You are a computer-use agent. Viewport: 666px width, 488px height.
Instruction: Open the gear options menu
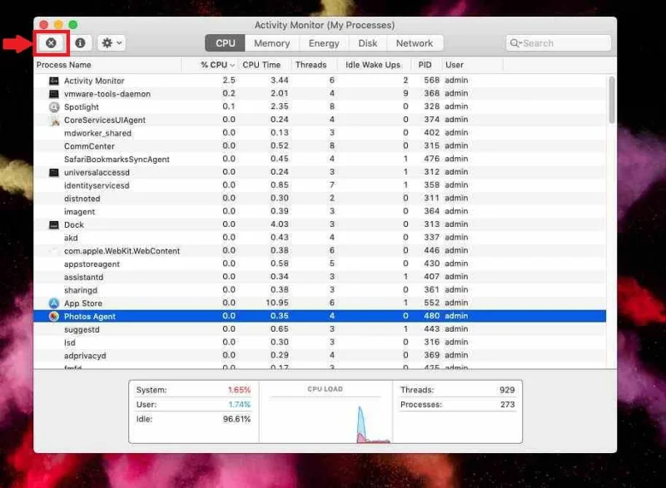(109, 42)
